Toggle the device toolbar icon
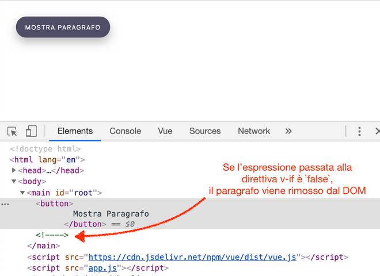The width and height of the screenshot is (380, 276). pyautogui.click(x=31, y=132)
